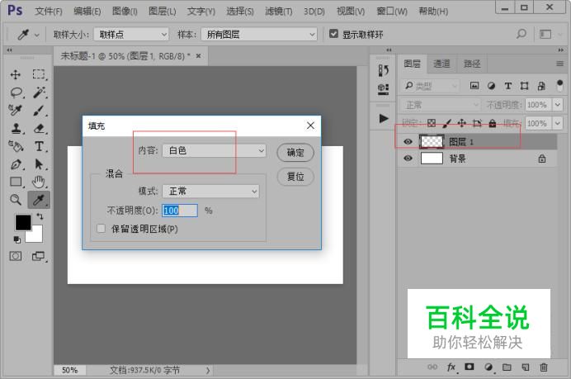Toggle Quick Mask mode
This screenshot has width=571, height=379.
[x=16, y=256]
